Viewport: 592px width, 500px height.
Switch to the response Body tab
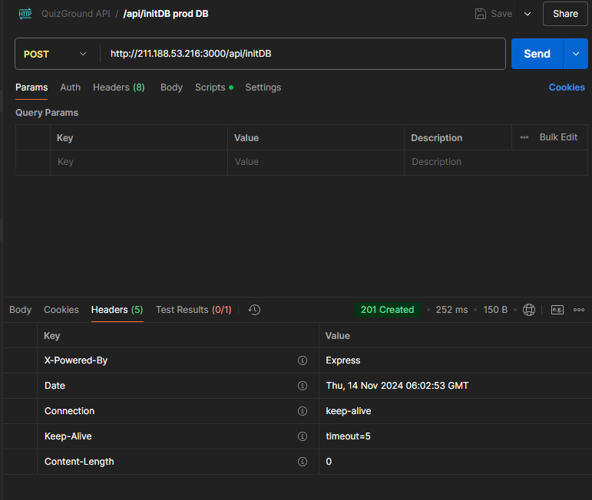point(21,310)
